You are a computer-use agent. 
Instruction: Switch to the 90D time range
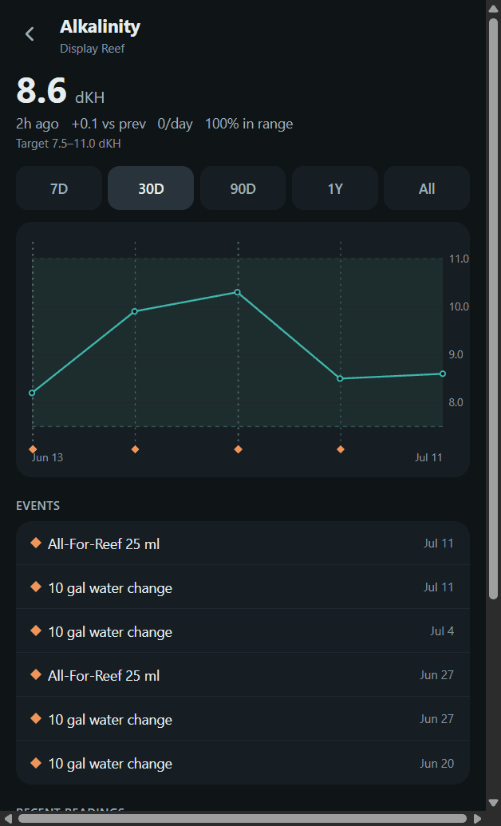coord(243,188)
